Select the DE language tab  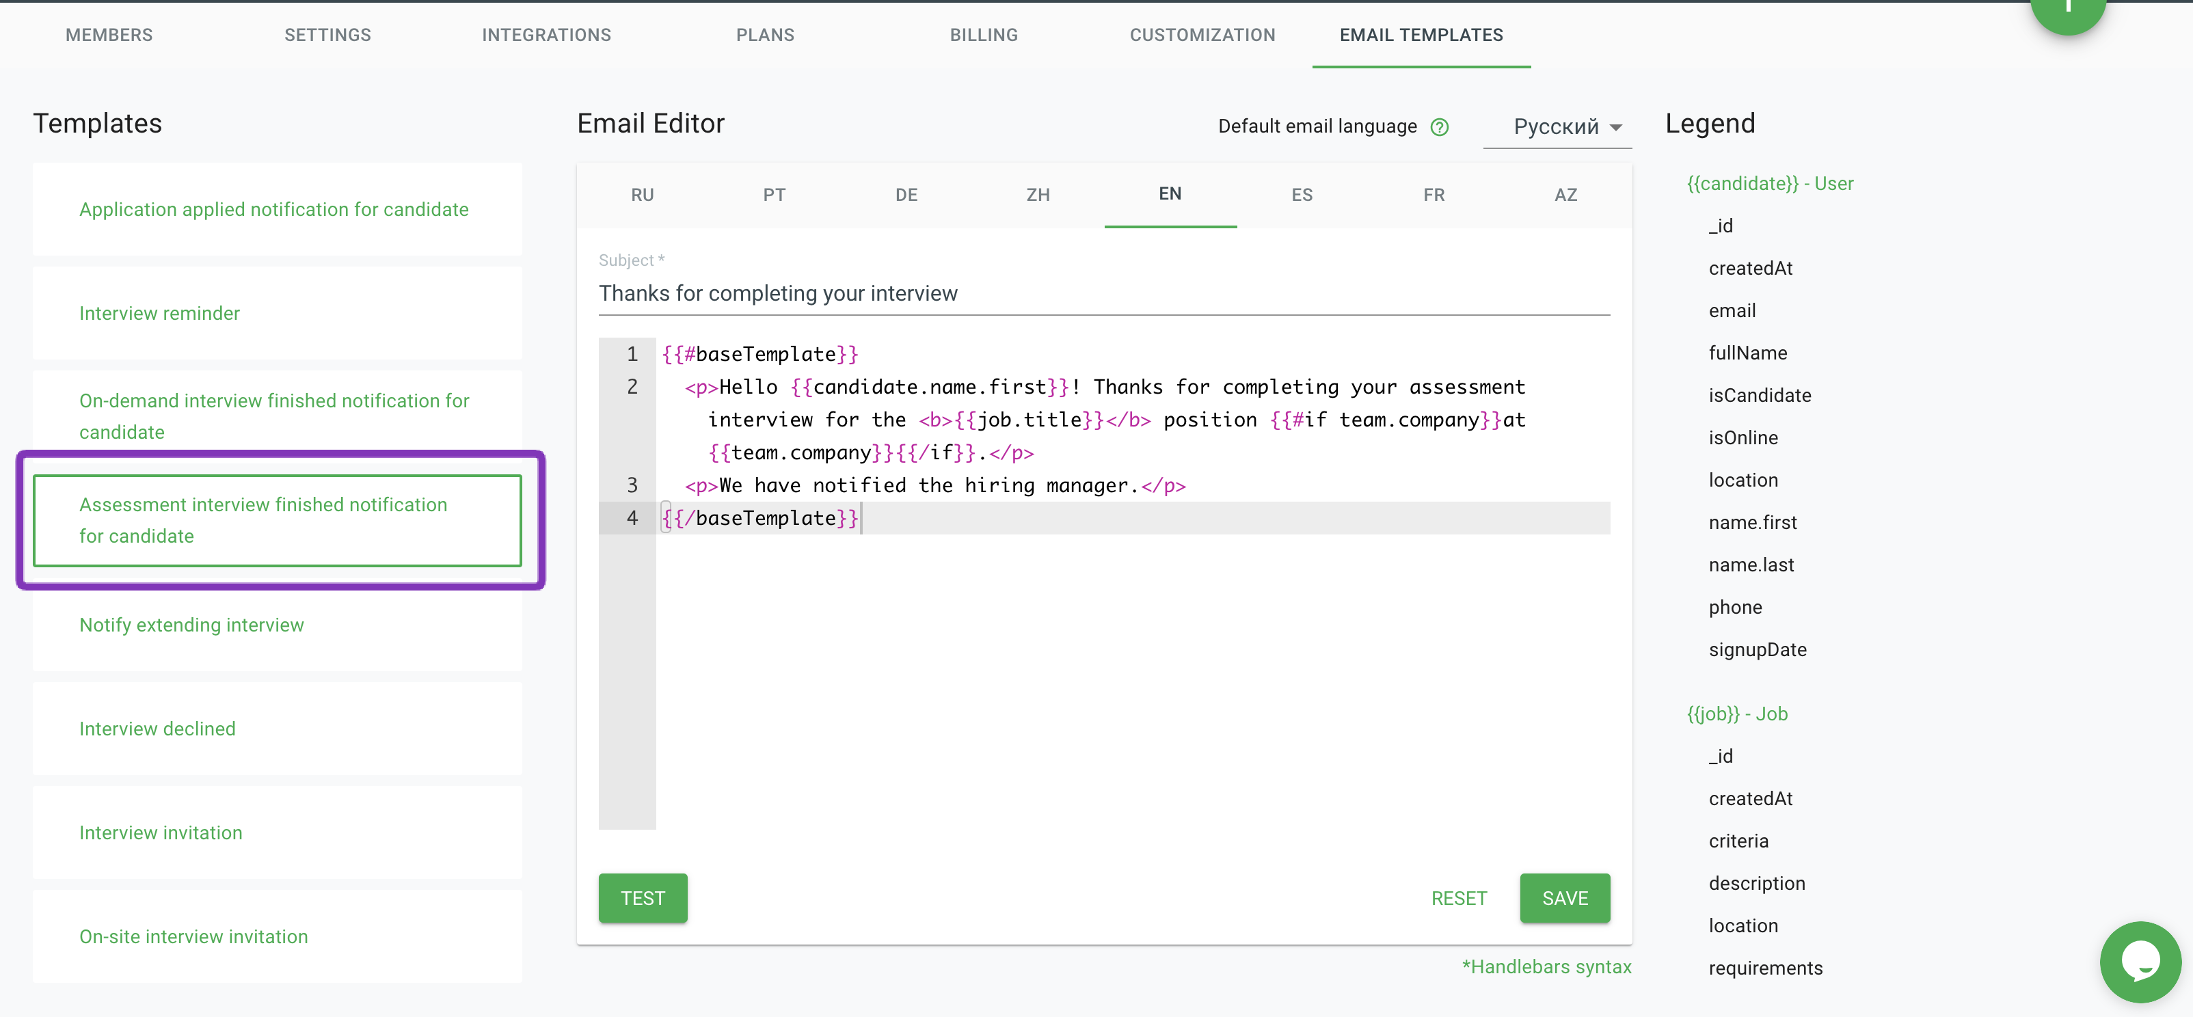point(906,195)
